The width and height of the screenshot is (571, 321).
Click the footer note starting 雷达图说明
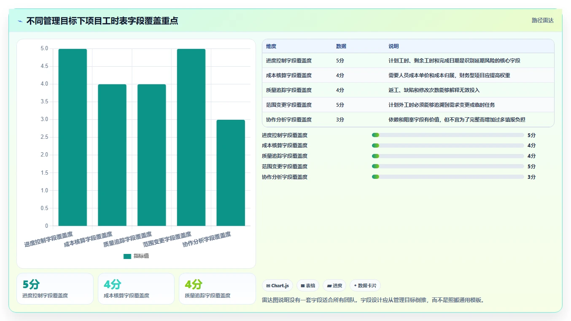373,300
